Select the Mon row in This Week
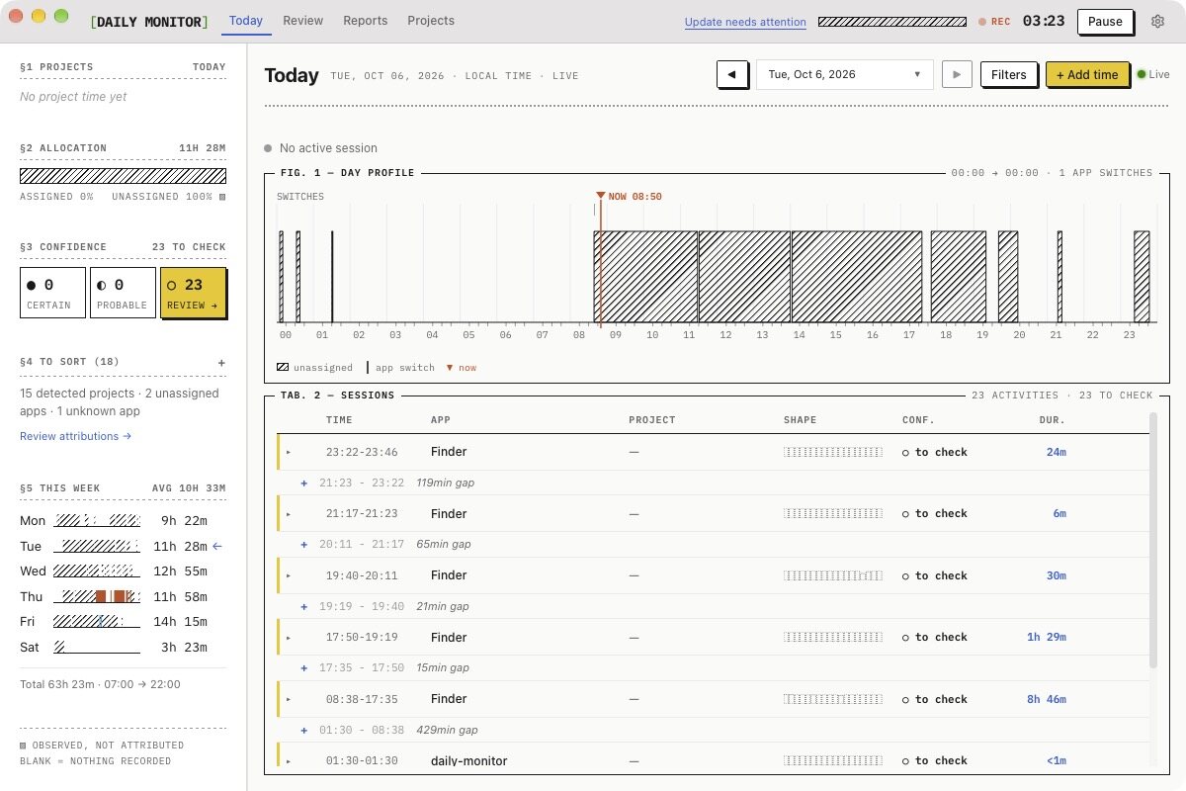 point(123,521)
